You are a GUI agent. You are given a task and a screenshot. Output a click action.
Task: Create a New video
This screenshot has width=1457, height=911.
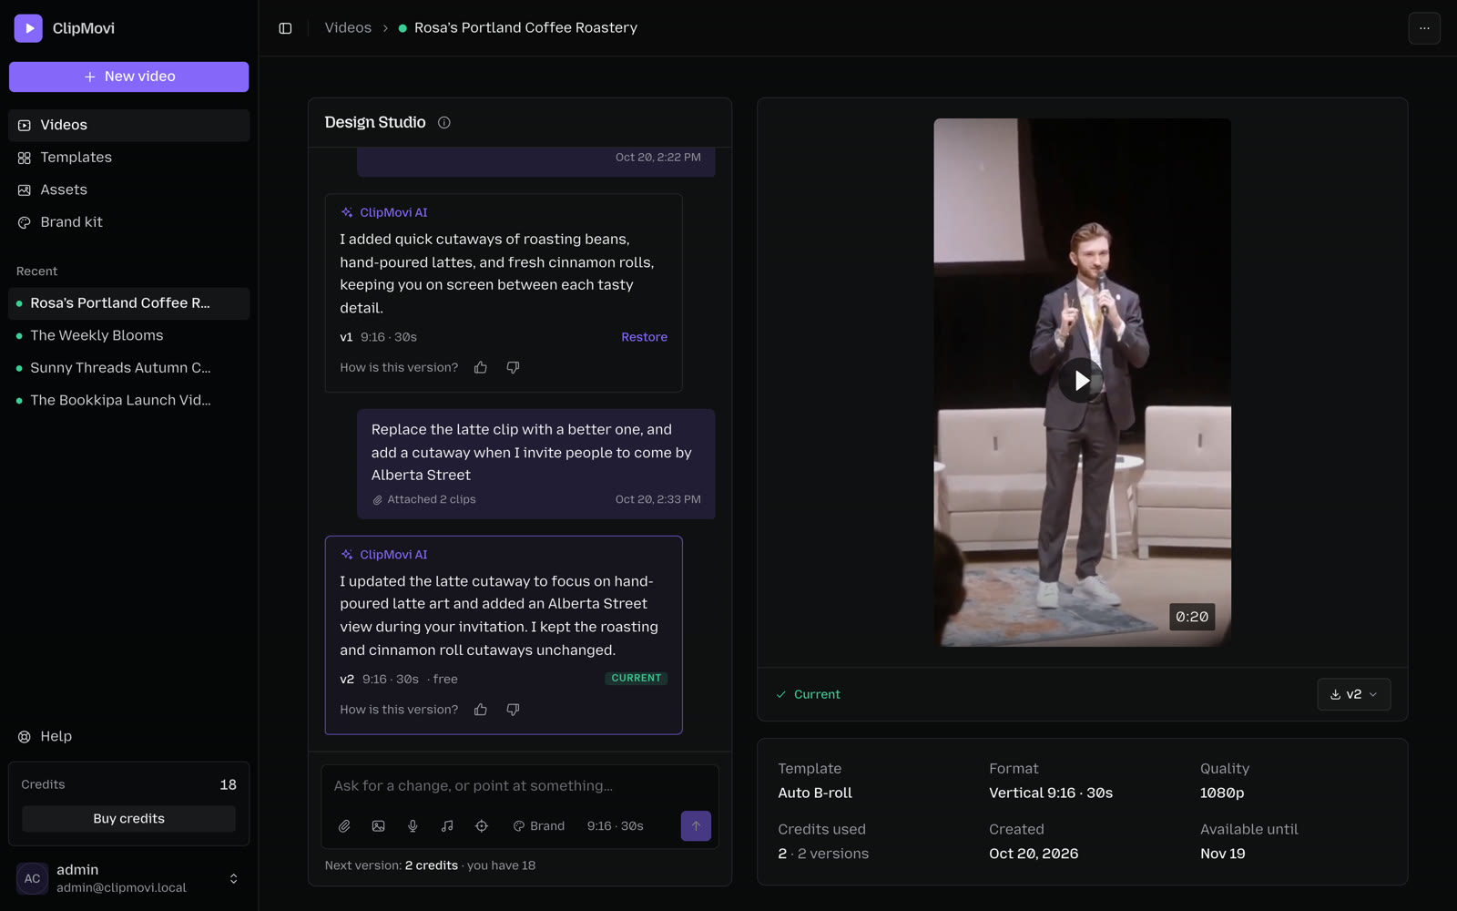point(128,77)
